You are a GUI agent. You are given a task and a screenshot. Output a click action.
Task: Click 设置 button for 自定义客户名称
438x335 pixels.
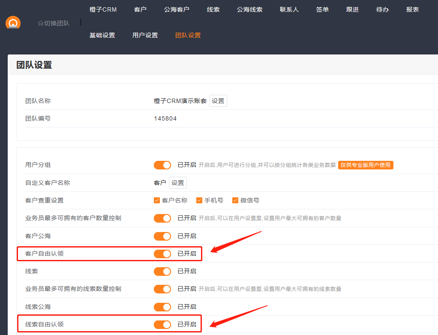click(177, 183)
